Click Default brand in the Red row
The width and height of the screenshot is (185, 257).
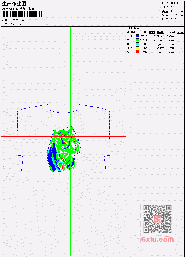click(x=171, y=52)
